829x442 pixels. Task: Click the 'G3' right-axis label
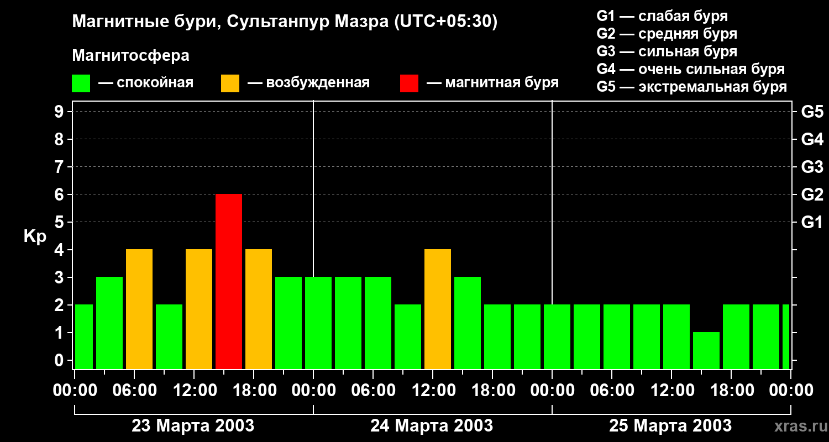point(812,167)
